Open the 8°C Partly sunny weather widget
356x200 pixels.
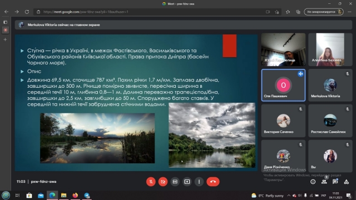(x=268, y=196)
